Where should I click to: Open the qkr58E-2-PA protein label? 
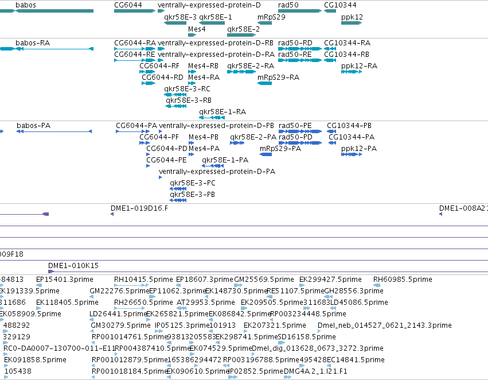pos(253,137)
